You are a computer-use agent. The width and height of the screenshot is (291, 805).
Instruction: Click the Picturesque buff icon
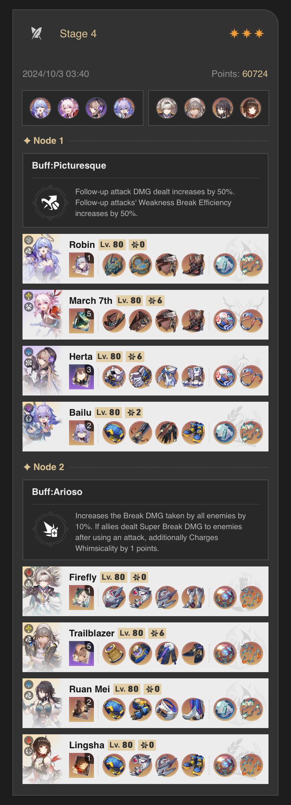51,202
